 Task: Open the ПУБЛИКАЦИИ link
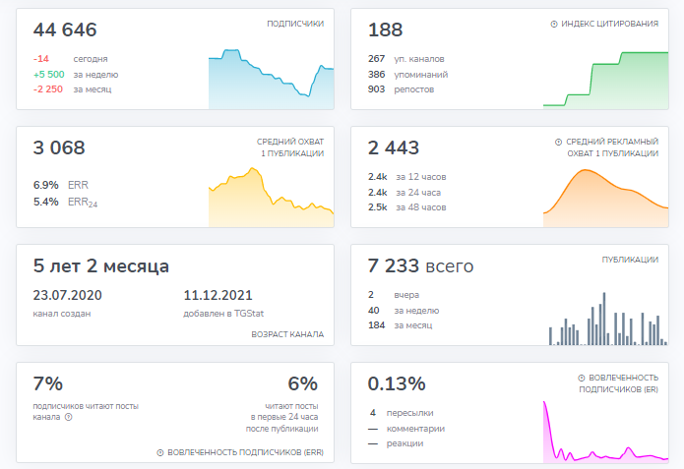point(630,260)
